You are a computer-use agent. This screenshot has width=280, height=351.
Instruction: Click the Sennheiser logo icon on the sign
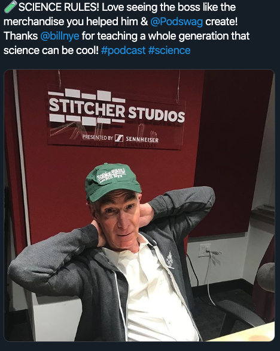point(119,138)
